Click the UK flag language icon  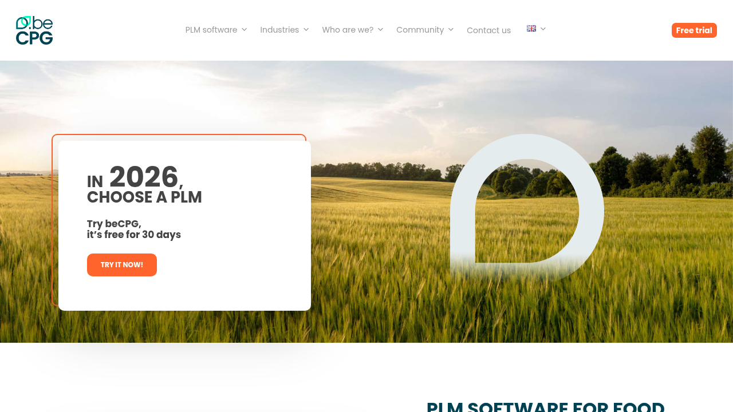point(531,29)
